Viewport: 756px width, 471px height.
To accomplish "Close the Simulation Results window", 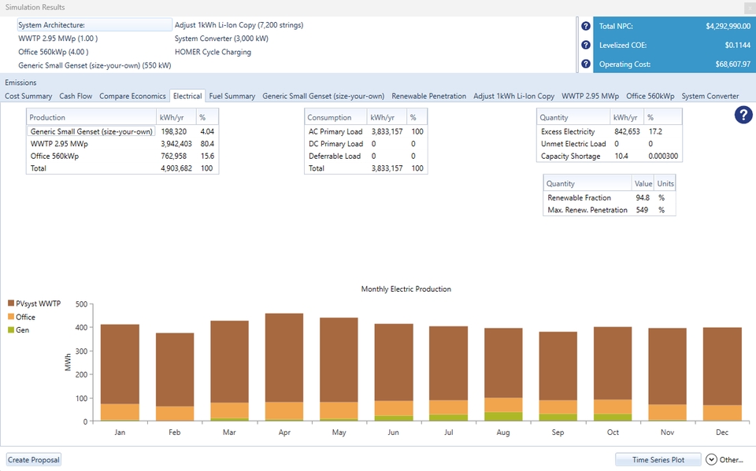I will click(748, 7).
